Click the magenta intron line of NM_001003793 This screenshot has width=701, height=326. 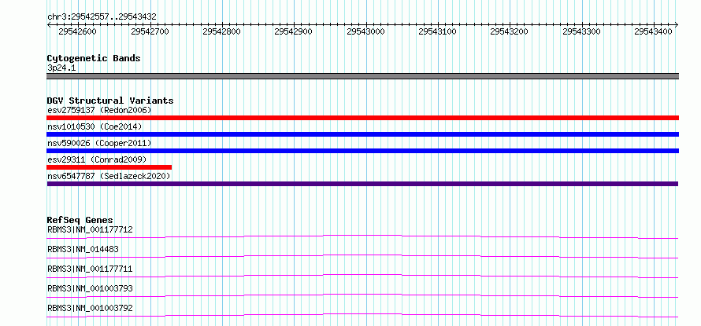[x=362, y=295]
